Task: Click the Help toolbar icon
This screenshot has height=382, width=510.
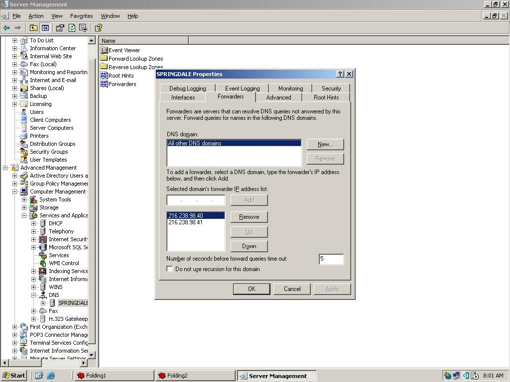Action: click(x=98, y=28)
